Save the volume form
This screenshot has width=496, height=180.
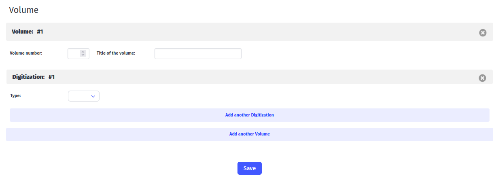point(249,168)
